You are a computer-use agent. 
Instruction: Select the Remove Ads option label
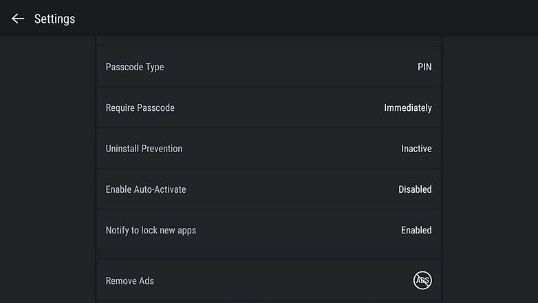tap(130, 281)
